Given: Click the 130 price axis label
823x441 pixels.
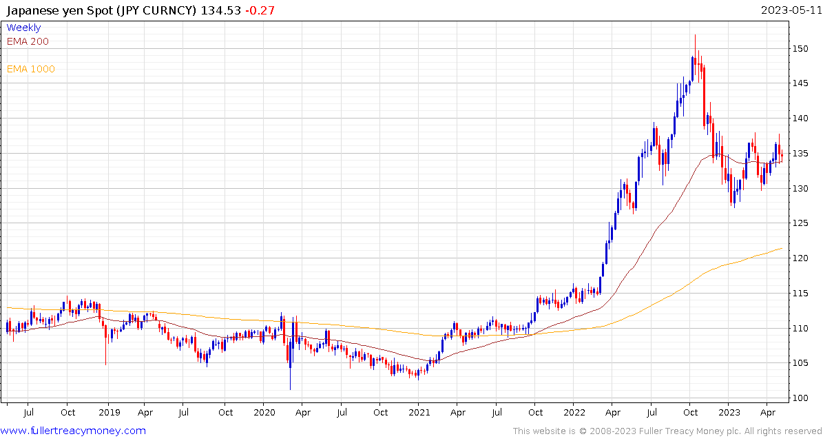Looking at the screenshot, I should [800, 189].
